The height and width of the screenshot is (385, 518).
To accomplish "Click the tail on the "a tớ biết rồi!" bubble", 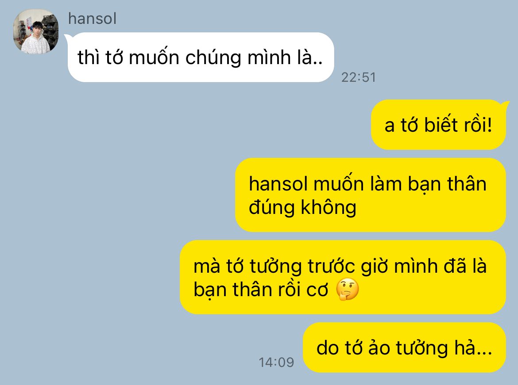I will [x=506, y=105].
